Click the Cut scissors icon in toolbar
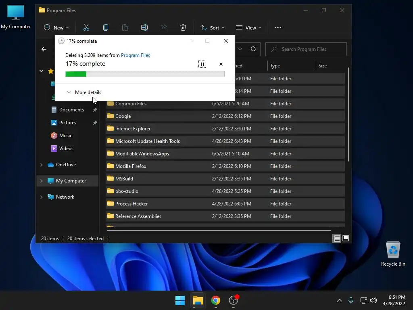The height and width of the screenshot is (310, 413). pos(86,27)
